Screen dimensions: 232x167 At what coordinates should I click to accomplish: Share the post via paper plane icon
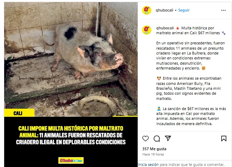168,138
